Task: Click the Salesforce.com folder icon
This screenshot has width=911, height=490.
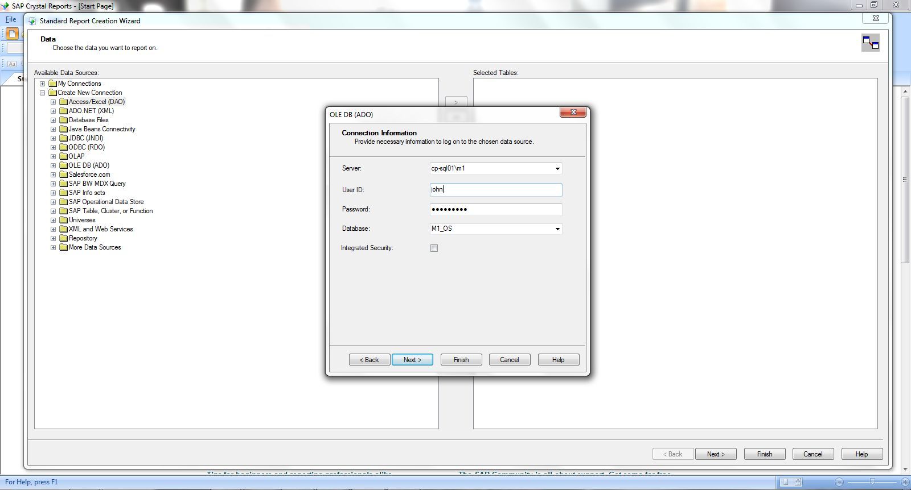Action: point(63,175)
